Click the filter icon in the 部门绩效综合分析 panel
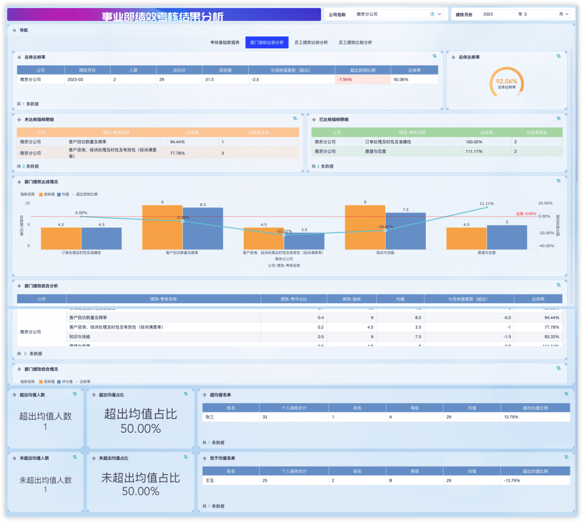 [559, 285]
